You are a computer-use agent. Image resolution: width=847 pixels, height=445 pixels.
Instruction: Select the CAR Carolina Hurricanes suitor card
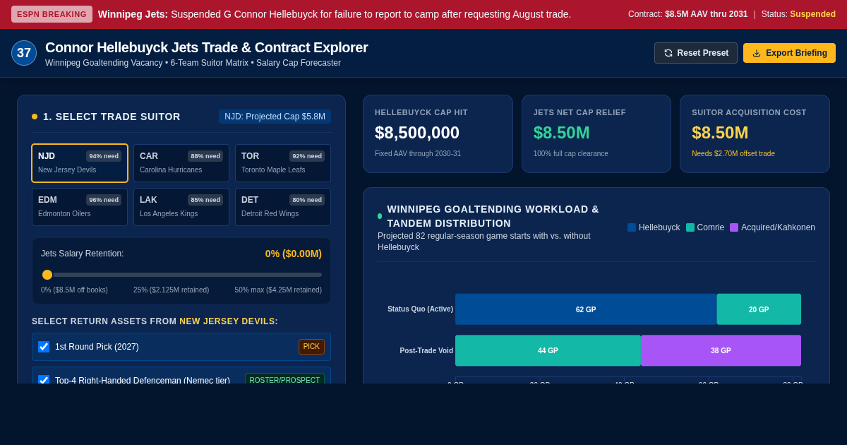click(181, 163)
